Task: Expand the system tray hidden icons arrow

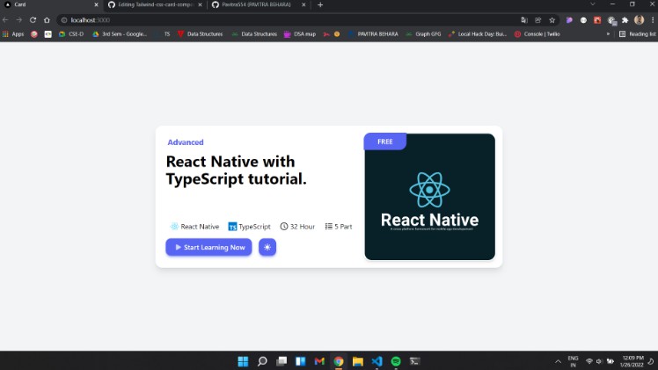Action: tap(558, 361)
